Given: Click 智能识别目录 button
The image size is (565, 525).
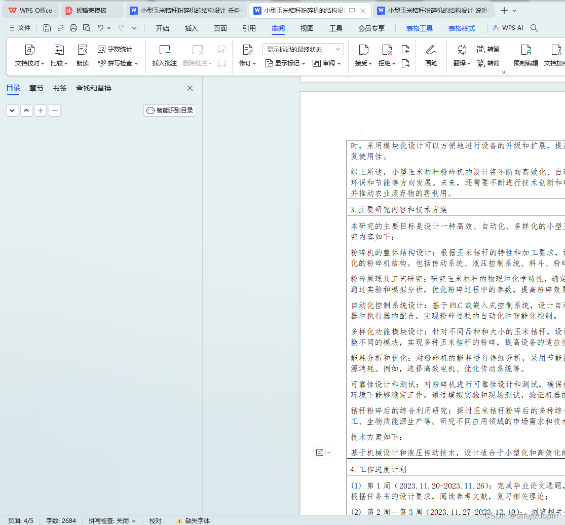Looking at the screenshot, I should pyautogui.click(x=170, y=110).
